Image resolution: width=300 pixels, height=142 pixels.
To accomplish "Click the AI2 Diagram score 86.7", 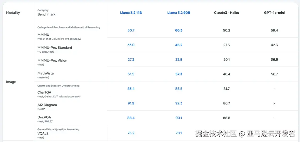I will 227,103.
